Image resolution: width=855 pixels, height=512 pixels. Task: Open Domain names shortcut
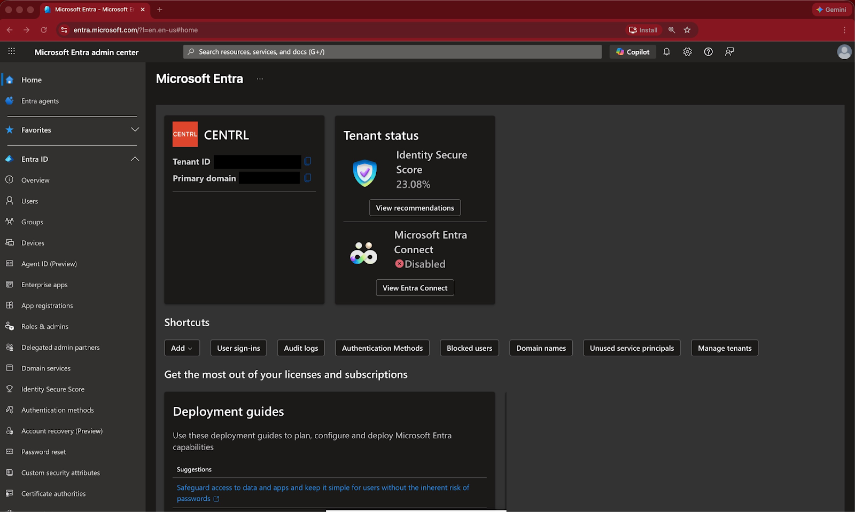tap(541, 348)
